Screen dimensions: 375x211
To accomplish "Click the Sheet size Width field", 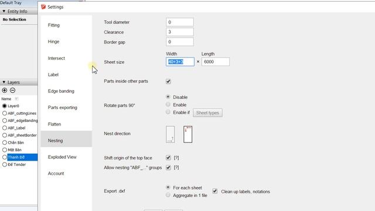I will pyautogui.click(x=180, y=62).
